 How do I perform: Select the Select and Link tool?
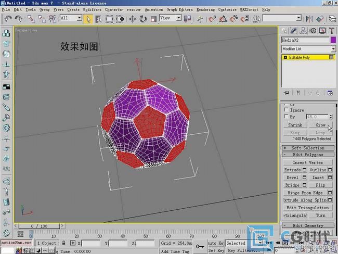31,19
